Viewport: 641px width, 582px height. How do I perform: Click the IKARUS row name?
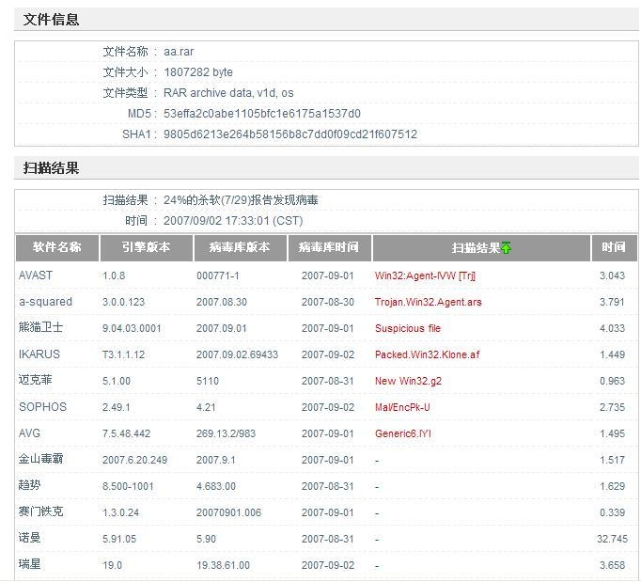(x=39, y=354)
